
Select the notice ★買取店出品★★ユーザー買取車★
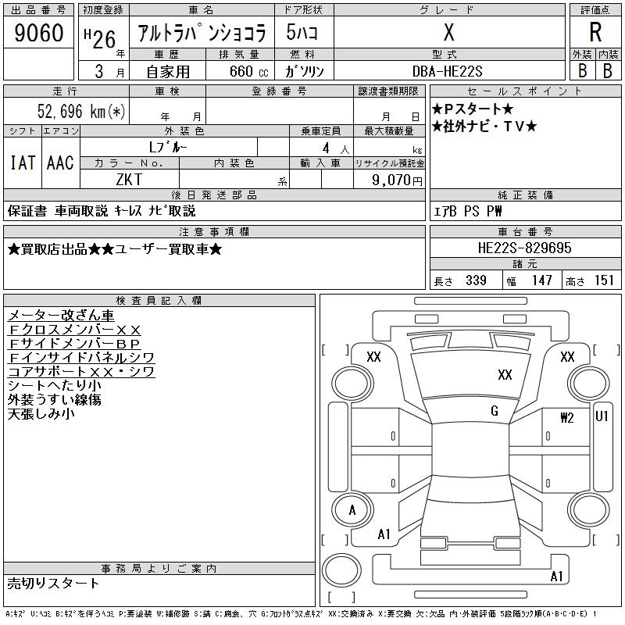tap(115, 249)
